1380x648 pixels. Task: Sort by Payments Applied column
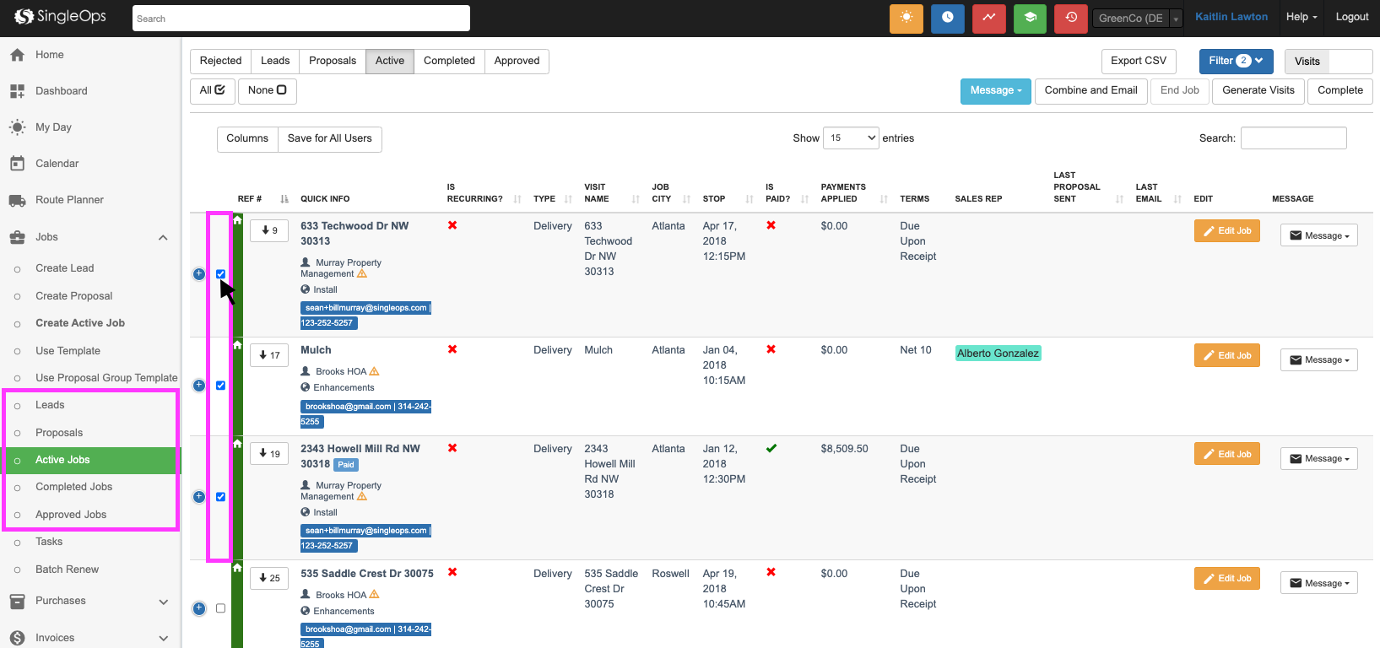click(x=884, y=199)
